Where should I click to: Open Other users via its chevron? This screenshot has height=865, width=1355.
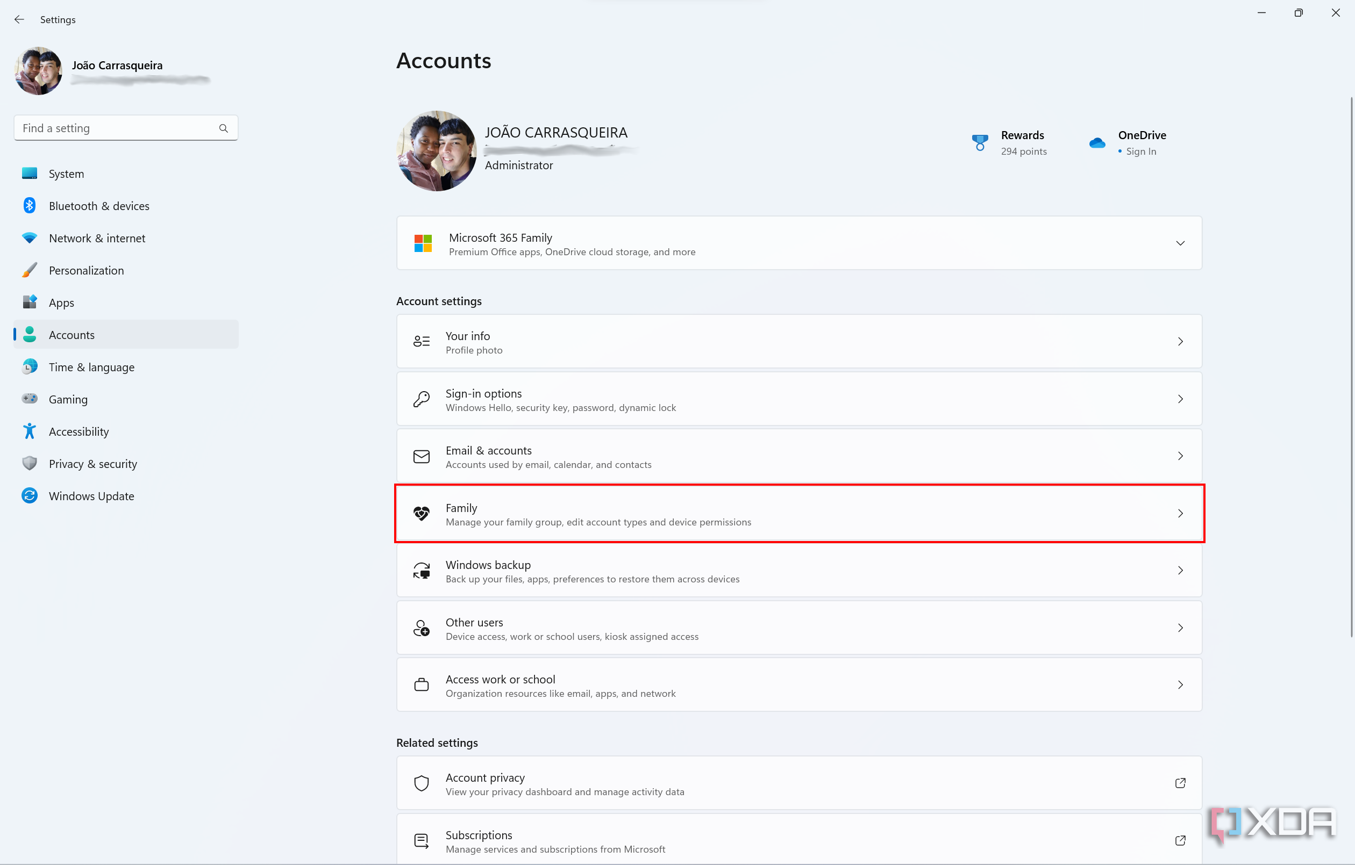(1180, 628)
